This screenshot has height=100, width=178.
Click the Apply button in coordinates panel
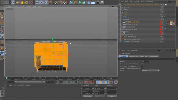tap(112, 96)
